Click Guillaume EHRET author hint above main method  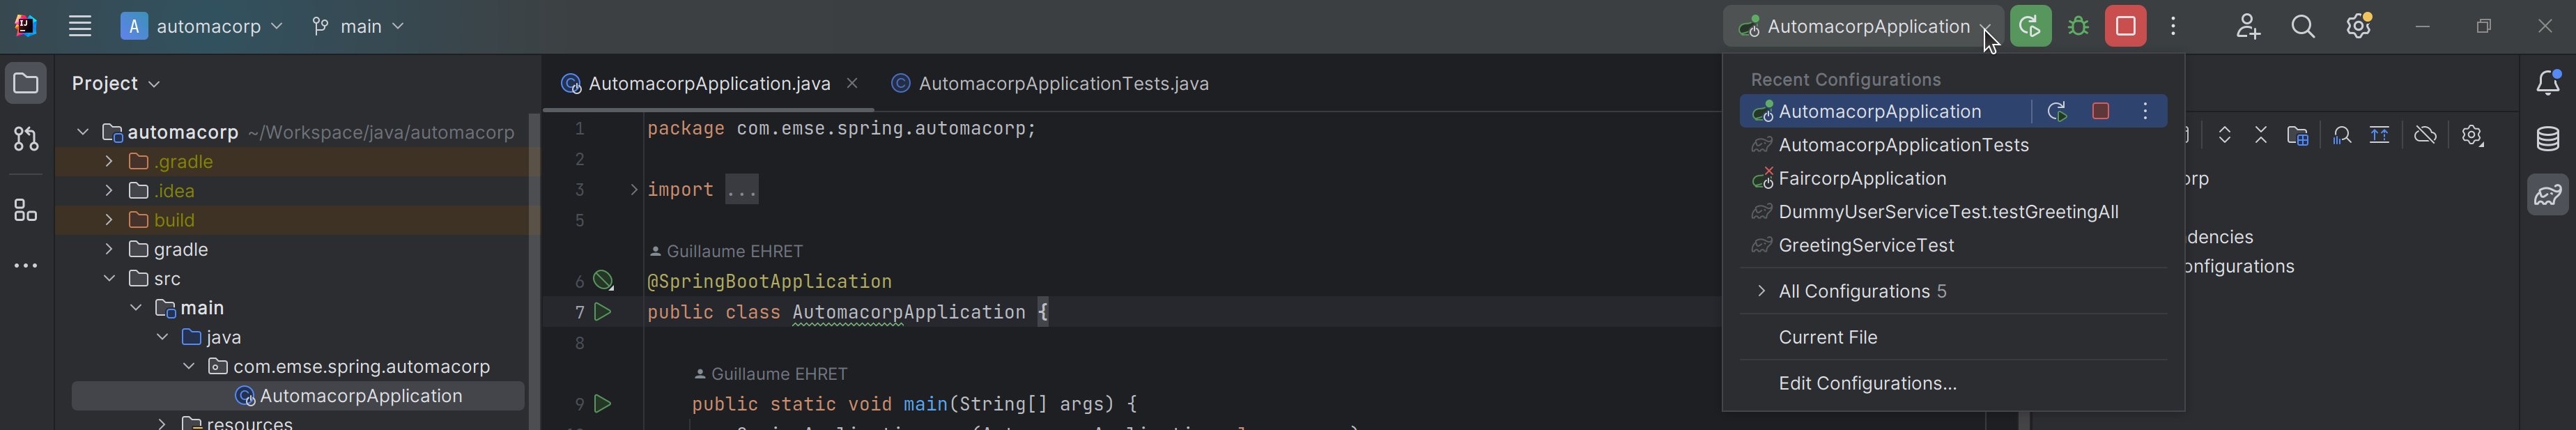point(771,374)
